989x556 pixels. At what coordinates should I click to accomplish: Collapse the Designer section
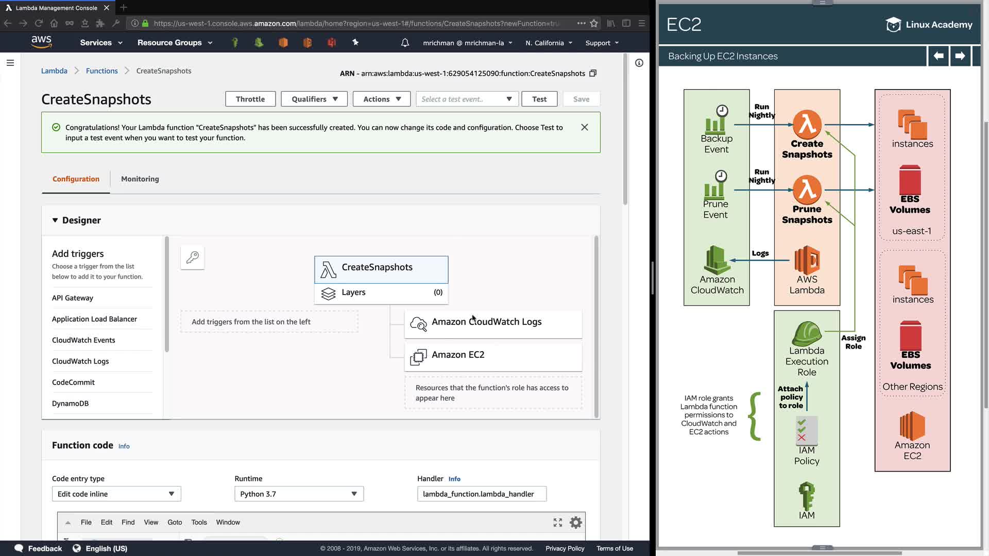click(55, 220)
